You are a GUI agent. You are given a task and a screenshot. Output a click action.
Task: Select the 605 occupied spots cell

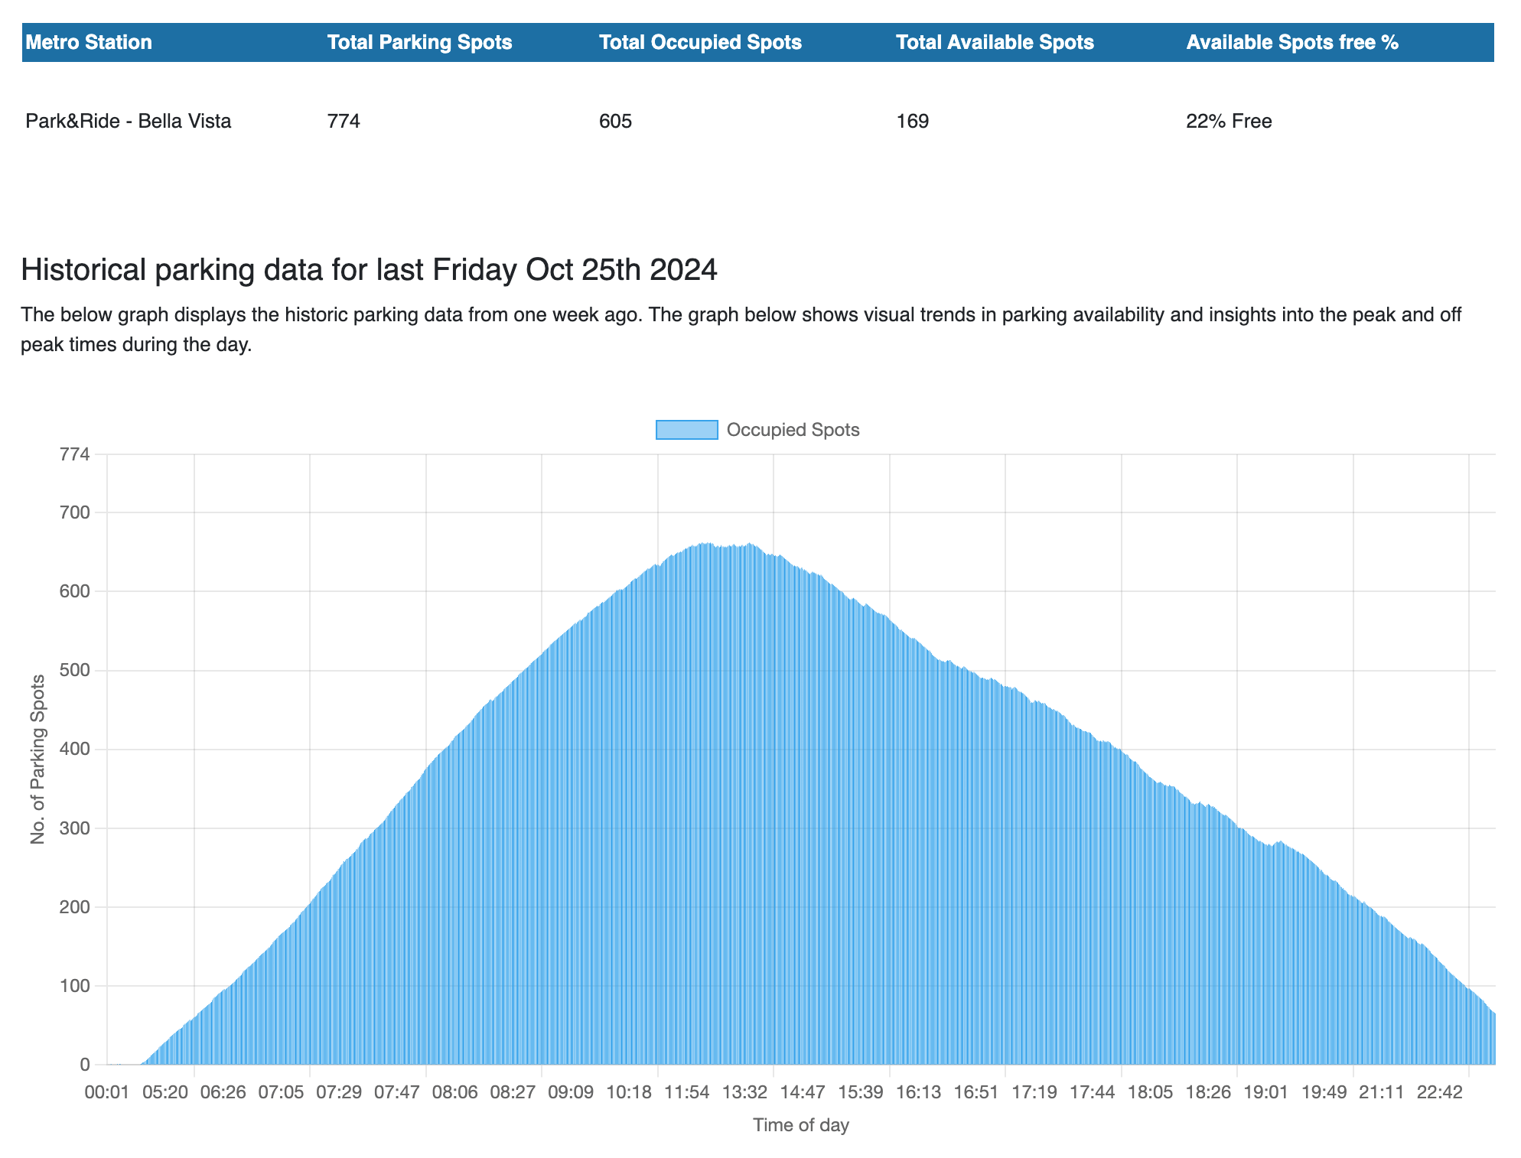tap(615, 121)
